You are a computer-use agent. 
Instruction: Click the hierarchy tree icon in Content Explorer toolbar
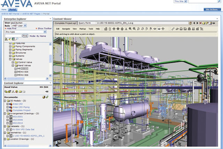click(13, 92)
